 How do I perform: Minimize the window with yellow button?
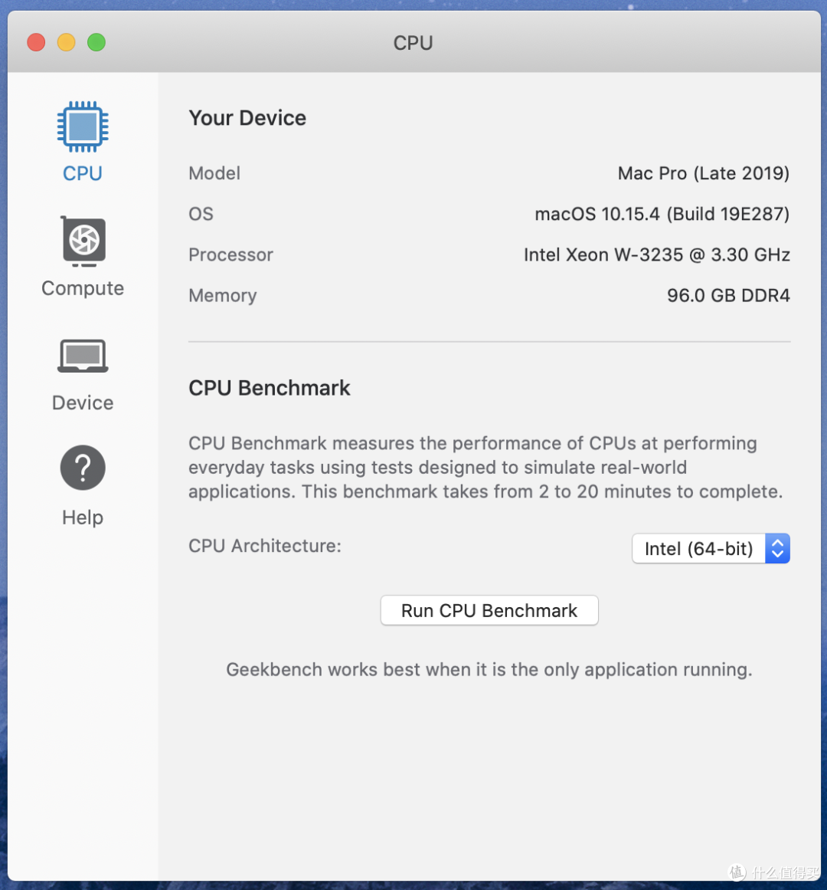pos(67,43)
